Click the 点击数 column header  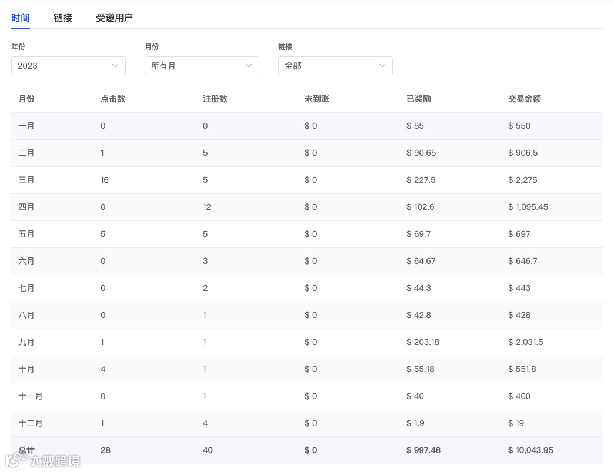[x=113, y=99]
